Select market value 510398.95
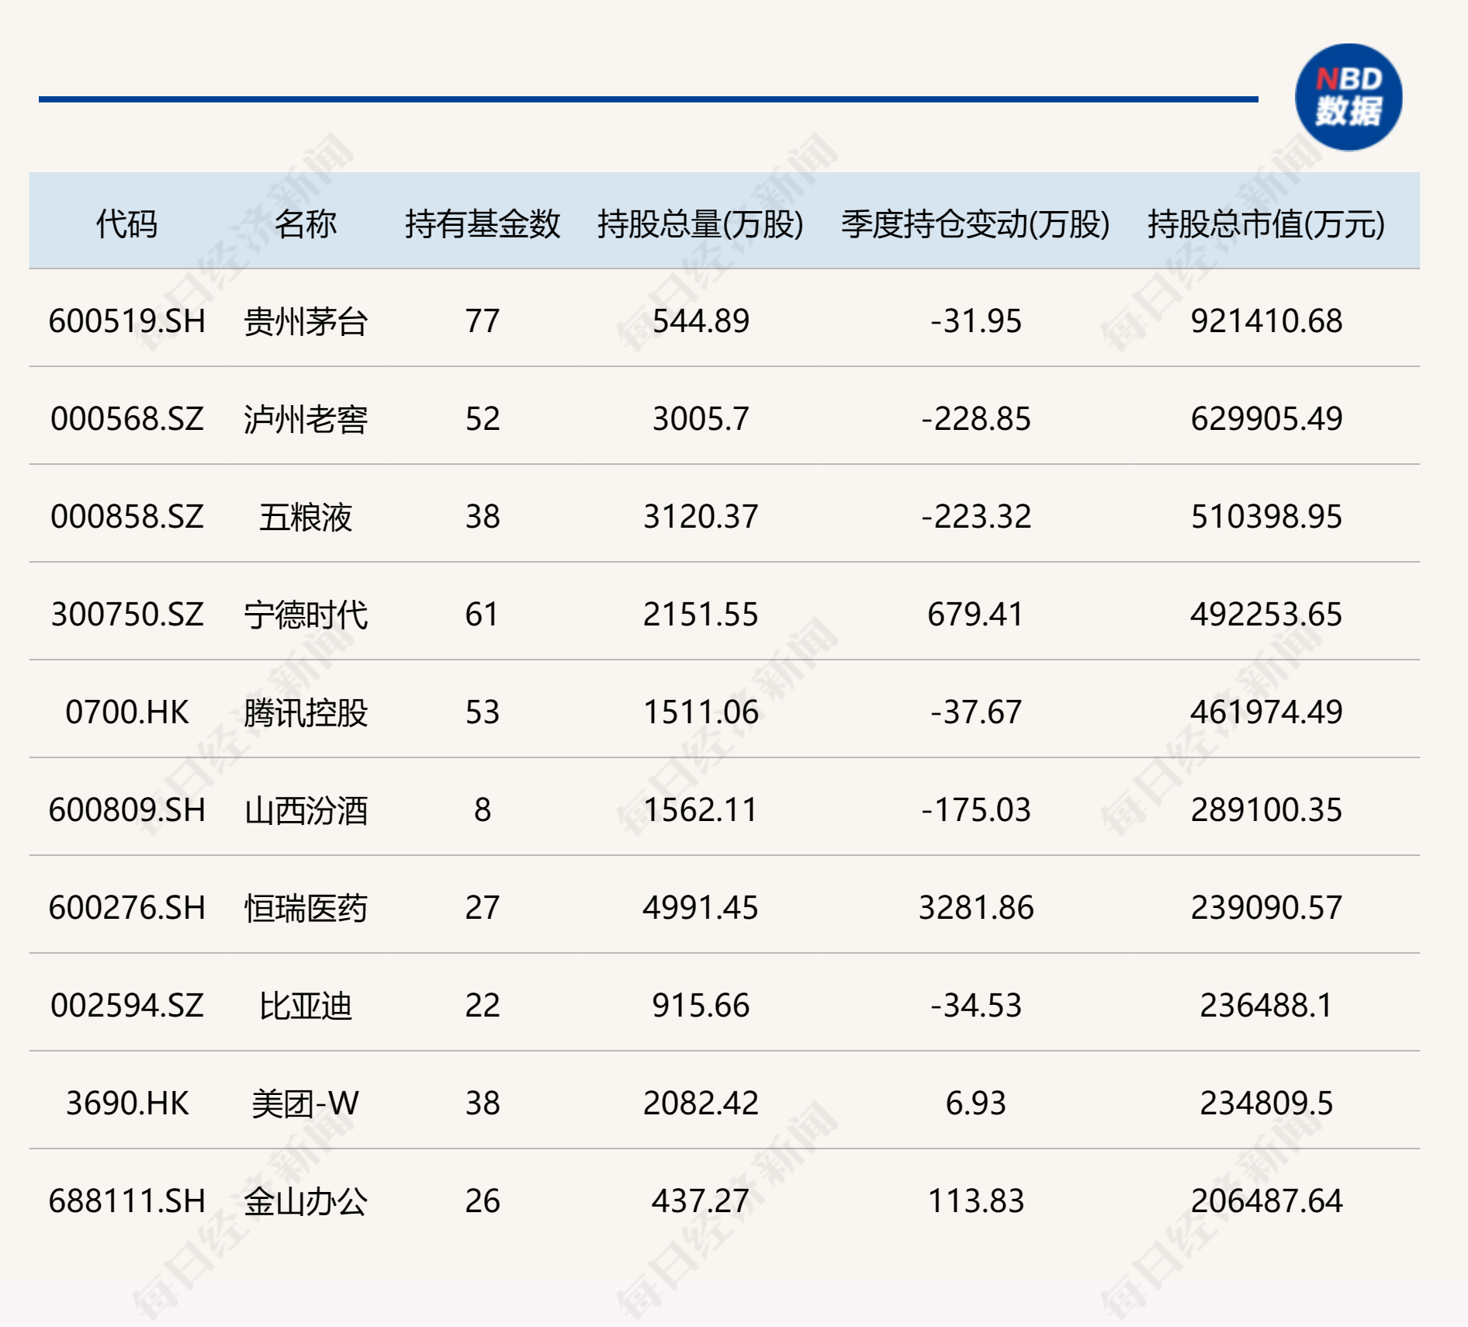This screenshot has width=1468, height=1327. point(1266,517)
